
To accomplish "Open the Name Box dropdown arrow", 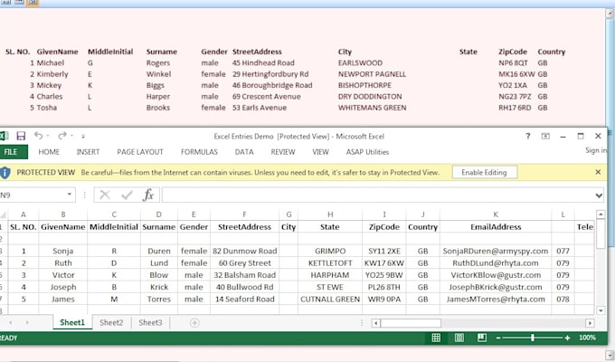I will pyautogui.click(x=69, y=195).
